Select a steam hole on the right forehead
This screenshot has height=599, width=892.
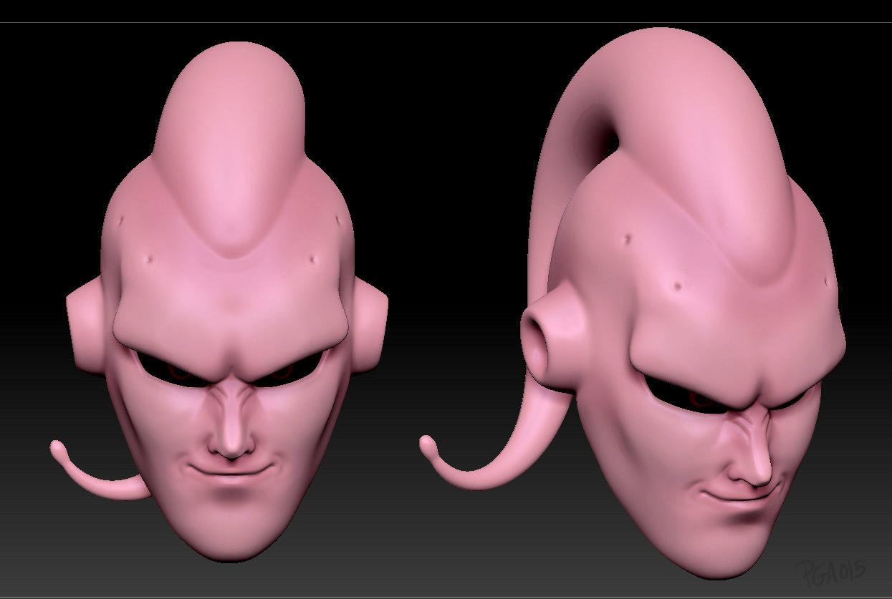click(x=678, y=287)
